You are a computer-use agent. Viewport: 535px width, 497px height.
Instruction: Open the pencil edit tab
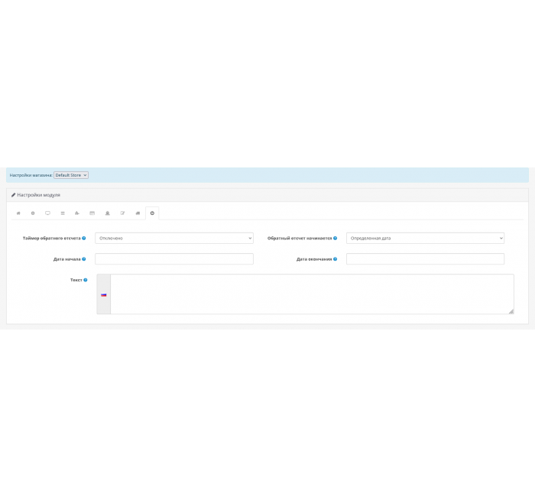122,213
